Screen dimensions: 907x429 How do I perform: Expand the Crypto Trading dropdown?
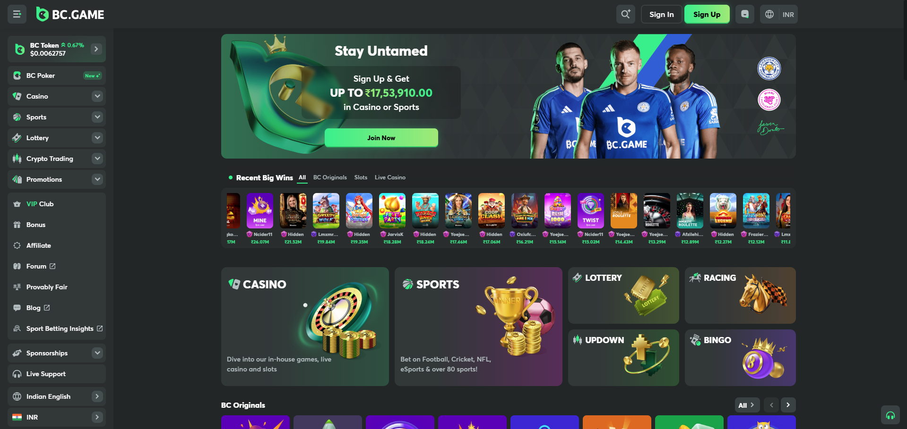tap(57, 159)
